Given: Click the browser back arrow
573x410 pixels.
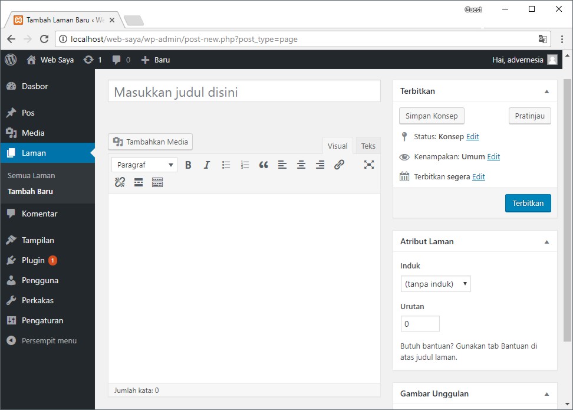Looking at the screenshot, I should (11, 39).
